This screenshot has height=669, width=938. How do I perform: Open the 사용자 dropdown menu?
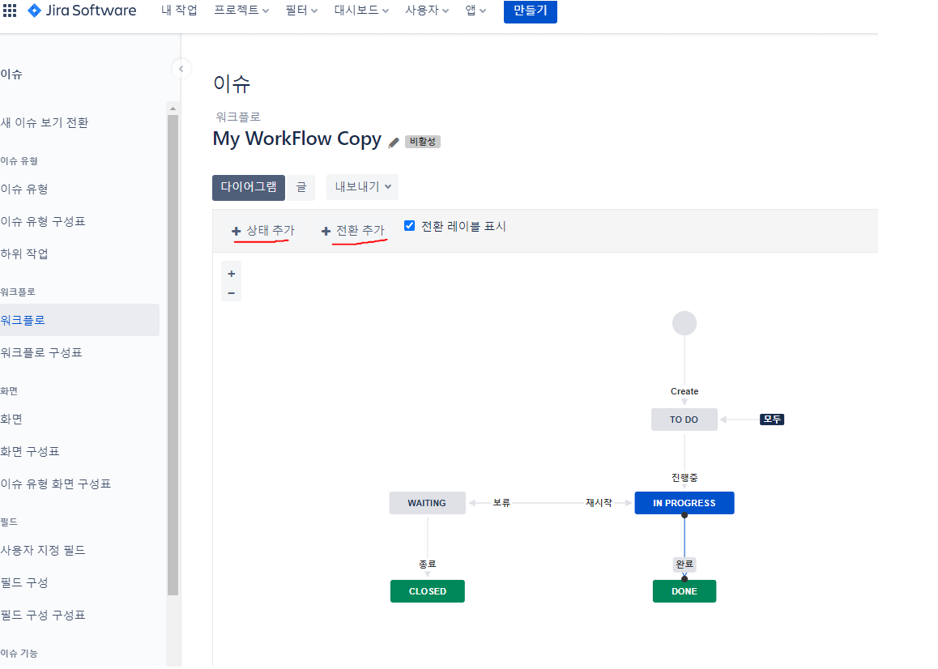click(427, 11)
